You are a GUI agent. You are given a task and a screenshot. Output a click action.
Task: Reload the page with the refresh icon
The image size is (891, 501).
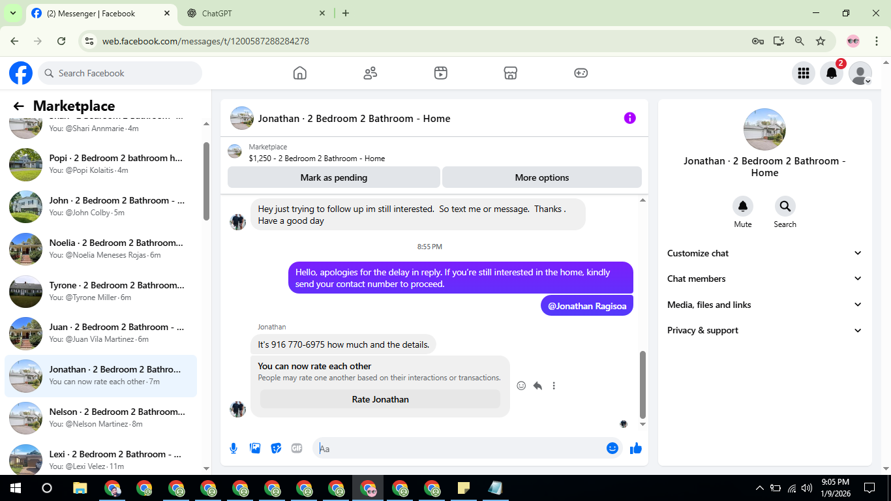61,41
